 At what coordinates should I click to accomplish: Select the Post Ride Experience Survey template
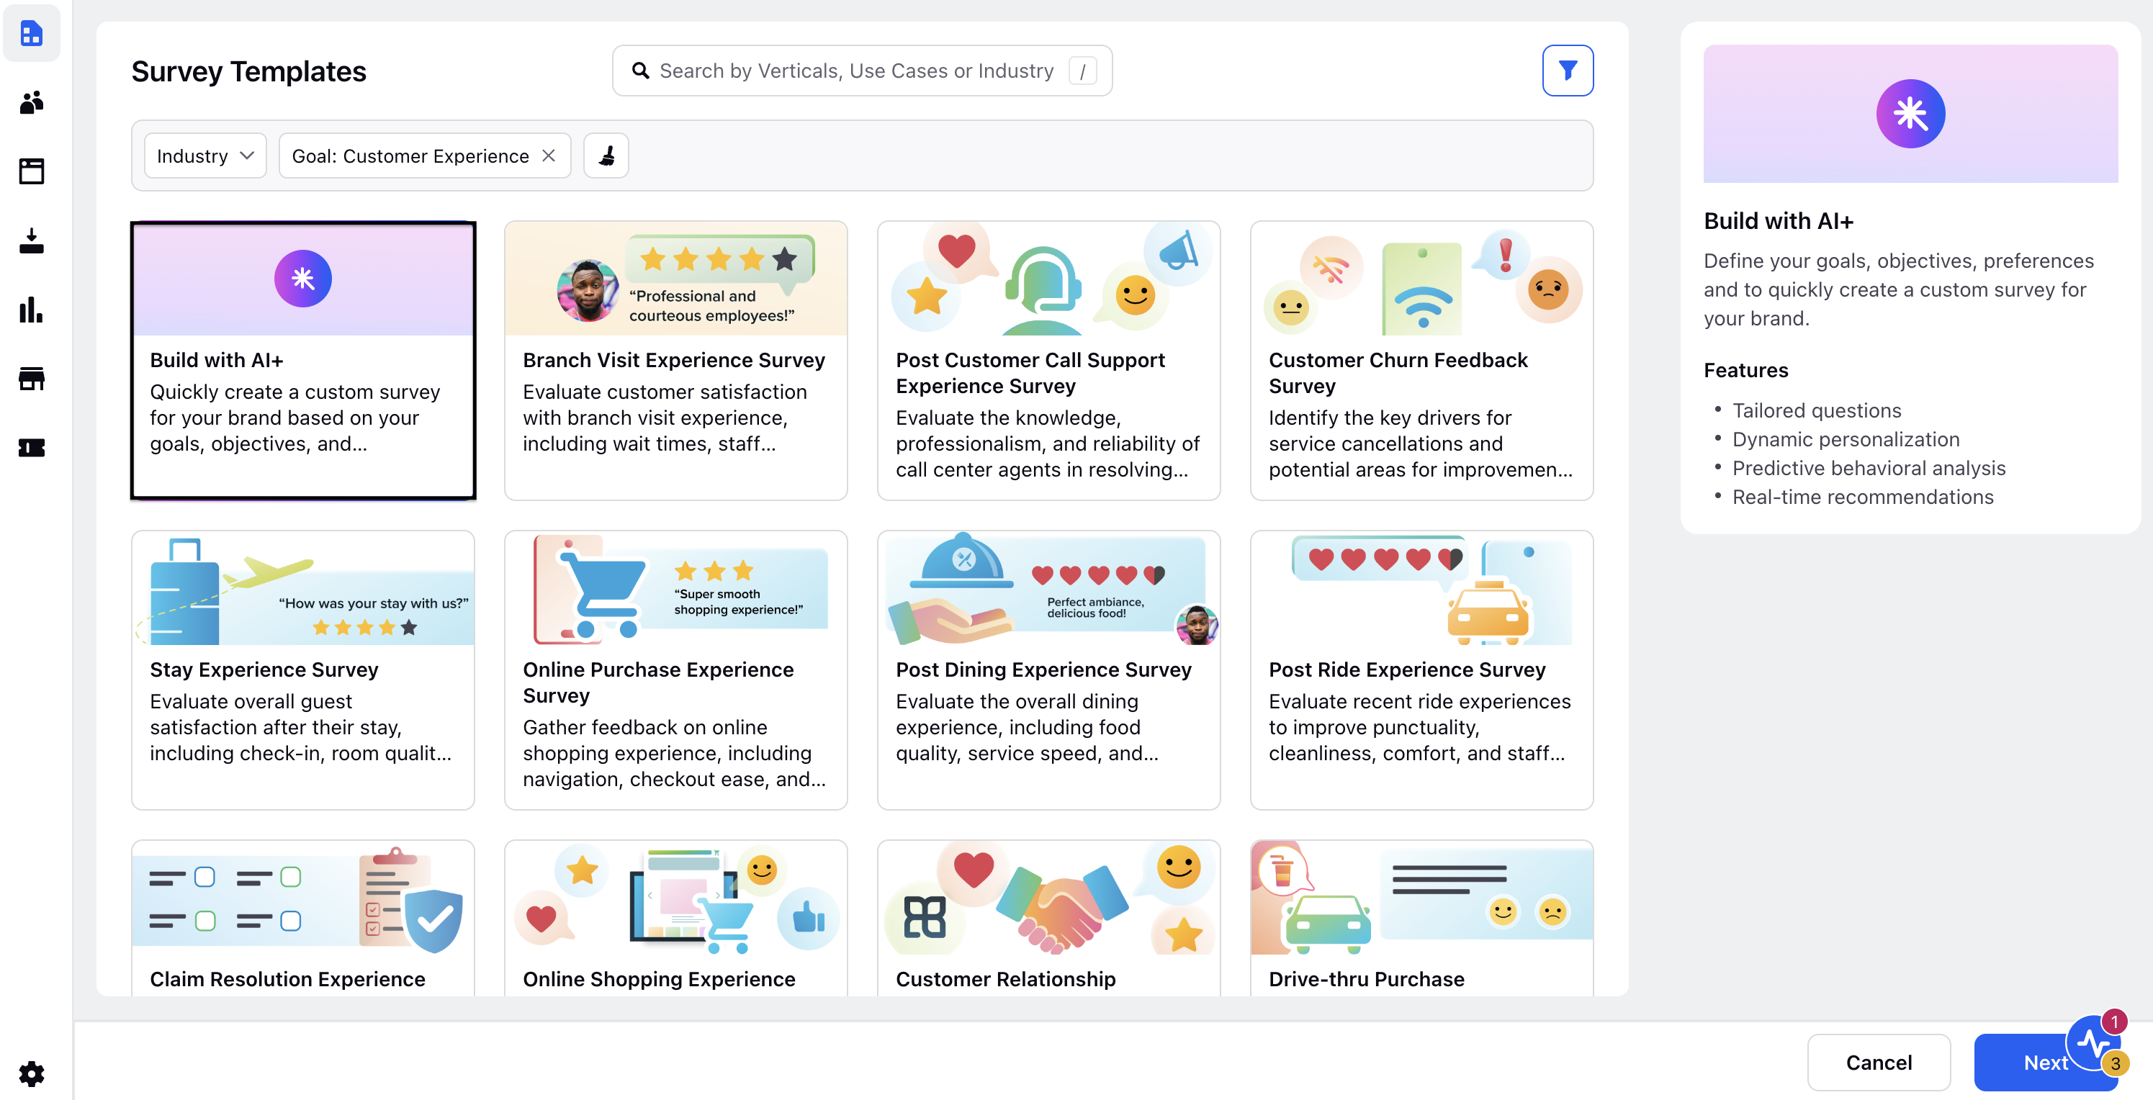(x=1421, y=670)
